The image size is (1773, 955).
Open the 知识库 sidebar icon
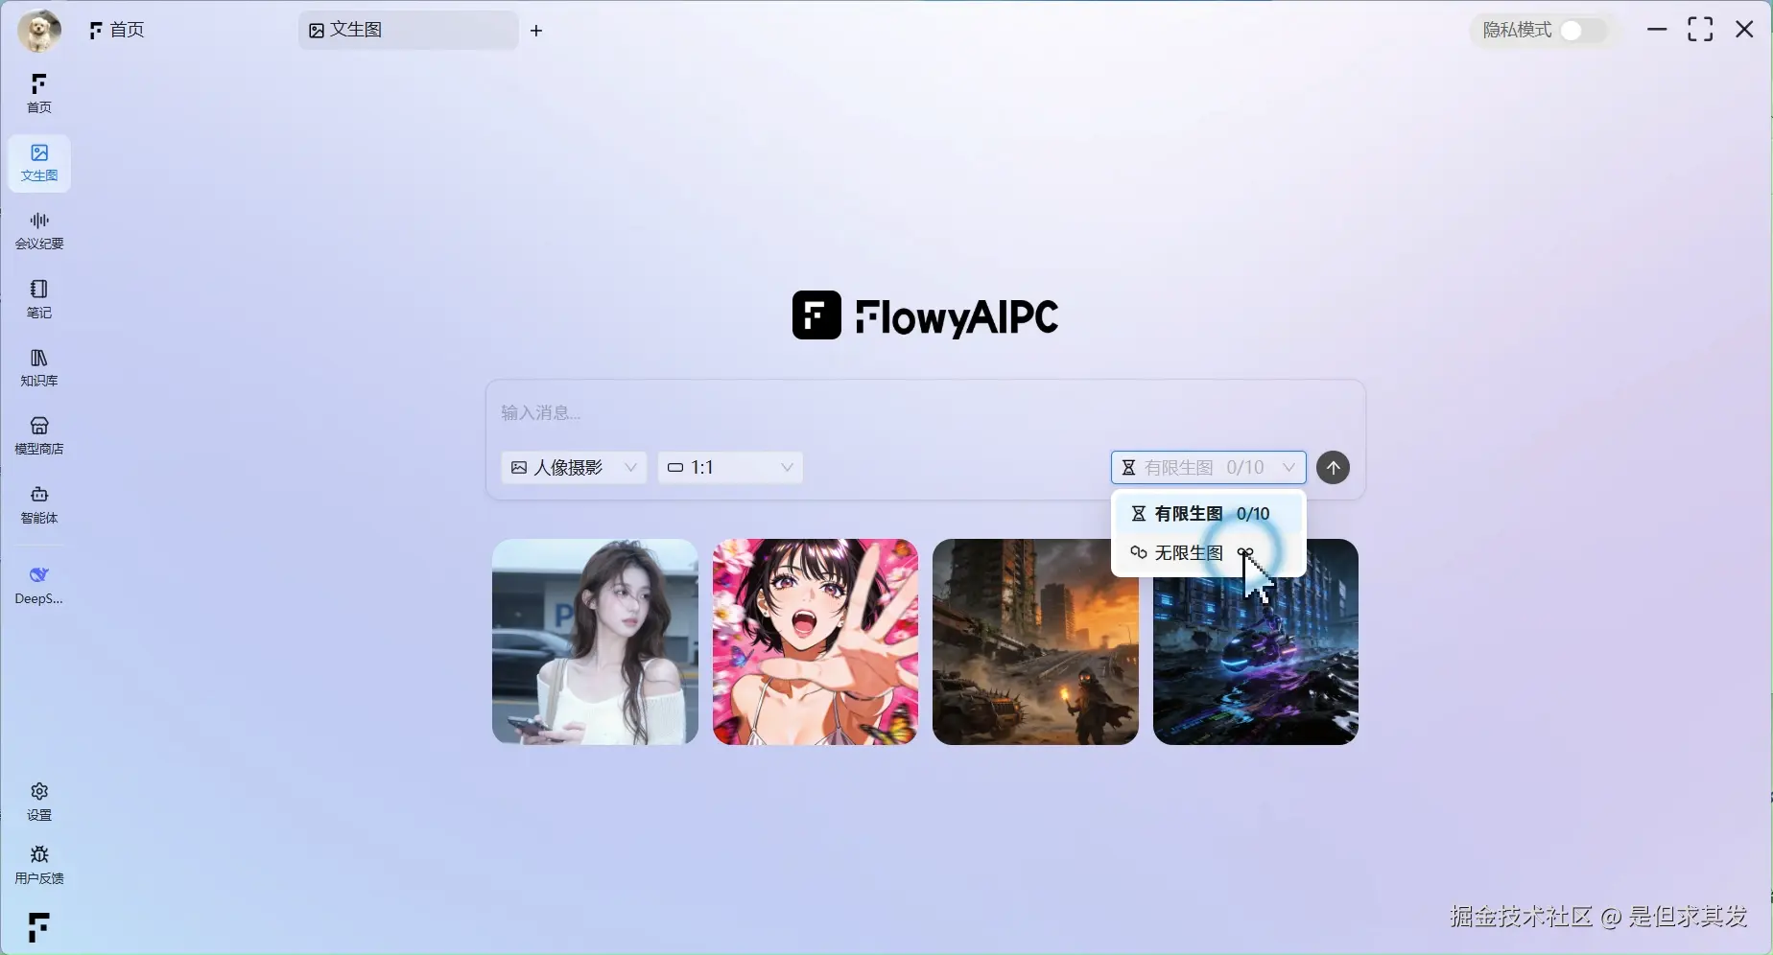(38, 367)
